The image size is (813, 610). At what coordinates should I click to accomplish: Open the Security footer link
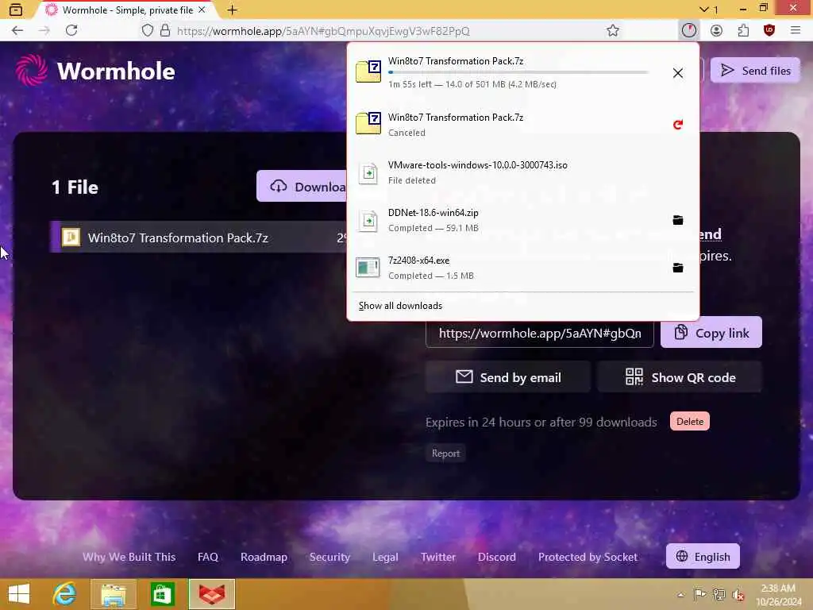tap(329, 557)
